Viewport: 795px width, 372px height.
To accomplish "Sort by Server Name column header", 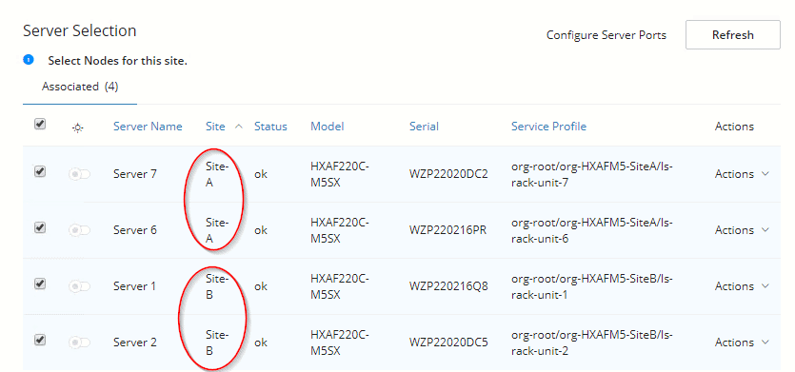I will tap(148, 127).
